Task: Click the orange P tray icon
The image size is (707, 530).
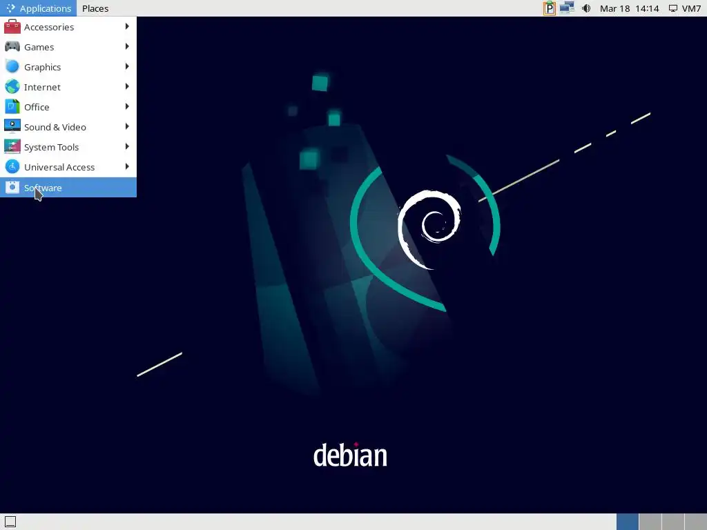Action: [549, 8]
